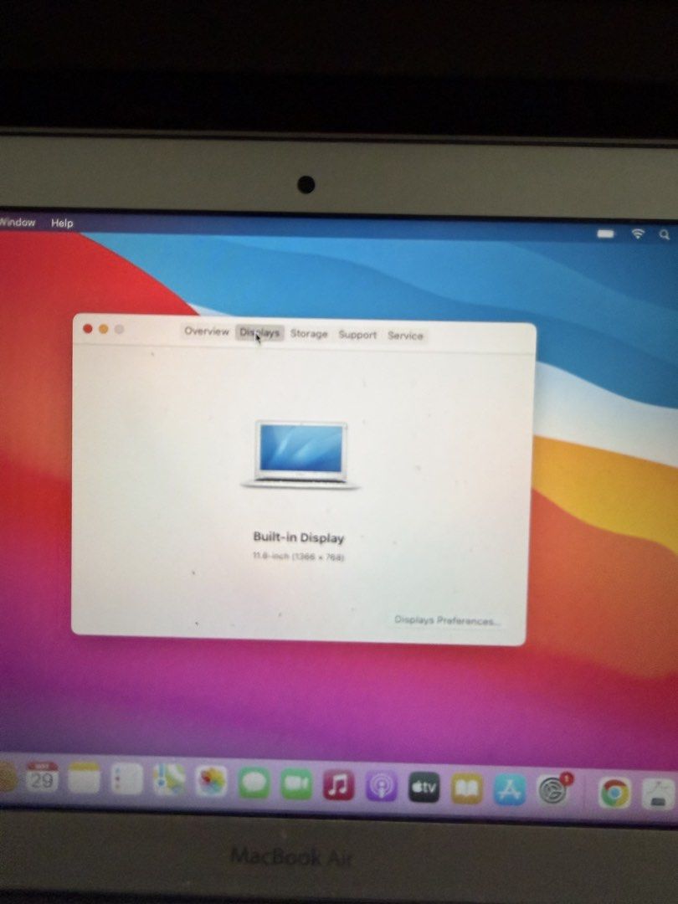Open Spotlight search magnifier icon
Screen dimensions: 678x904
click(665, 234)
